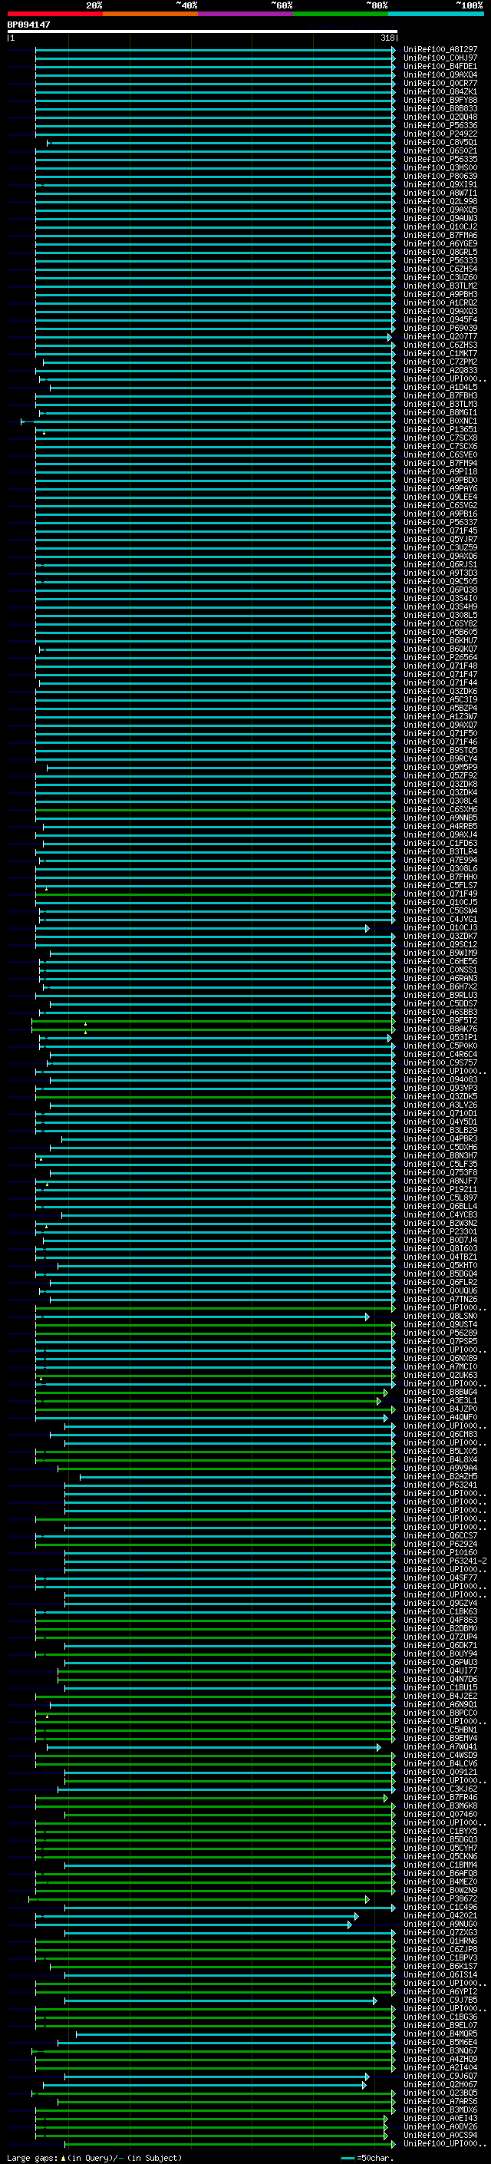Click the red 20% identity legend segment

tap(54, 14)
